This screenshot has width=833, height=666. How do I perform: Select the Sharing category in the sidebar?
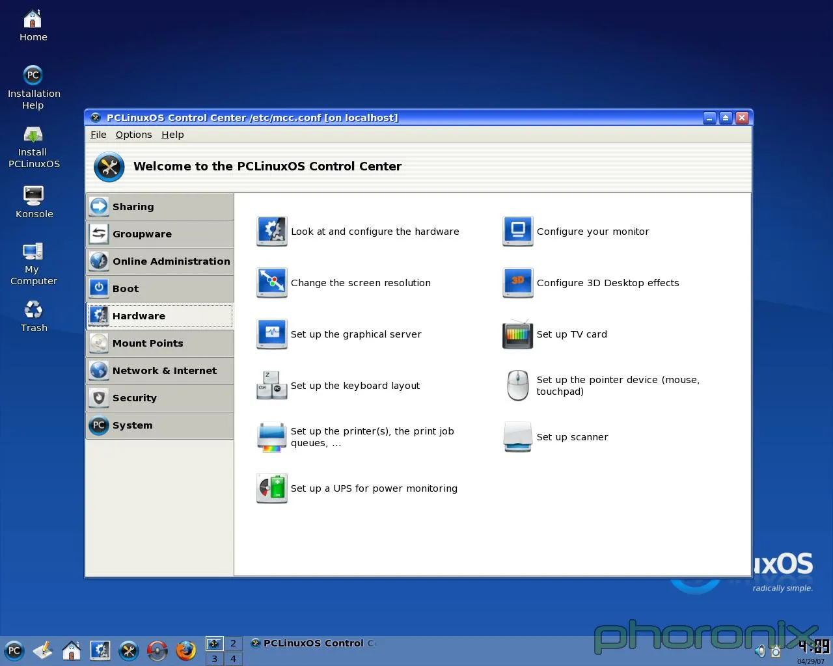point(160,207)
